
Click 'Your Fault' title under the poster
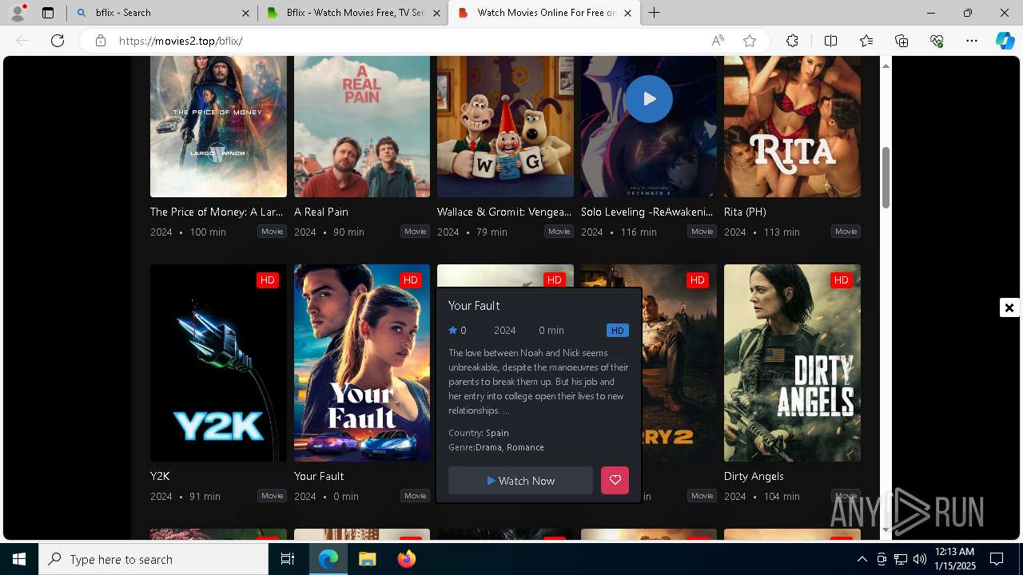pyautogui.click(x=319, y=476)
